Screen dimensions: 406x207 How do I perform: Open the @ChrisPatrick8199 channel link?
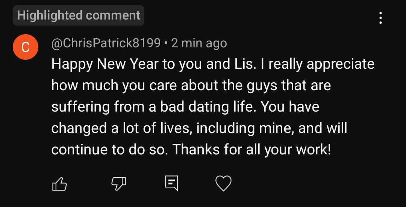(106, 43)
